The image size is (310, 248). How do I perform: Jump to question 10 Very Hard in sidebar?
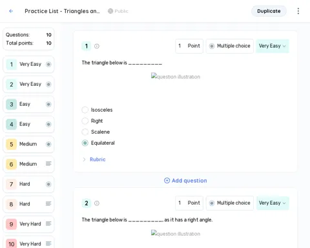28,243
